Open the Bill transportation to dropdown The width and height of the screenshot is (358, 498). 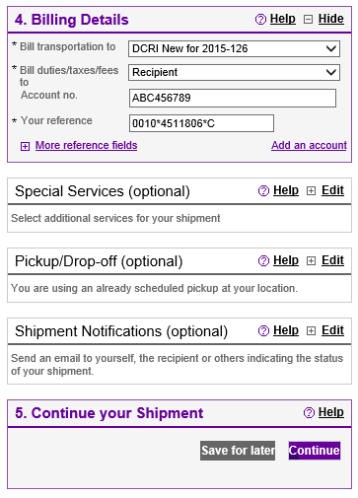234,48
